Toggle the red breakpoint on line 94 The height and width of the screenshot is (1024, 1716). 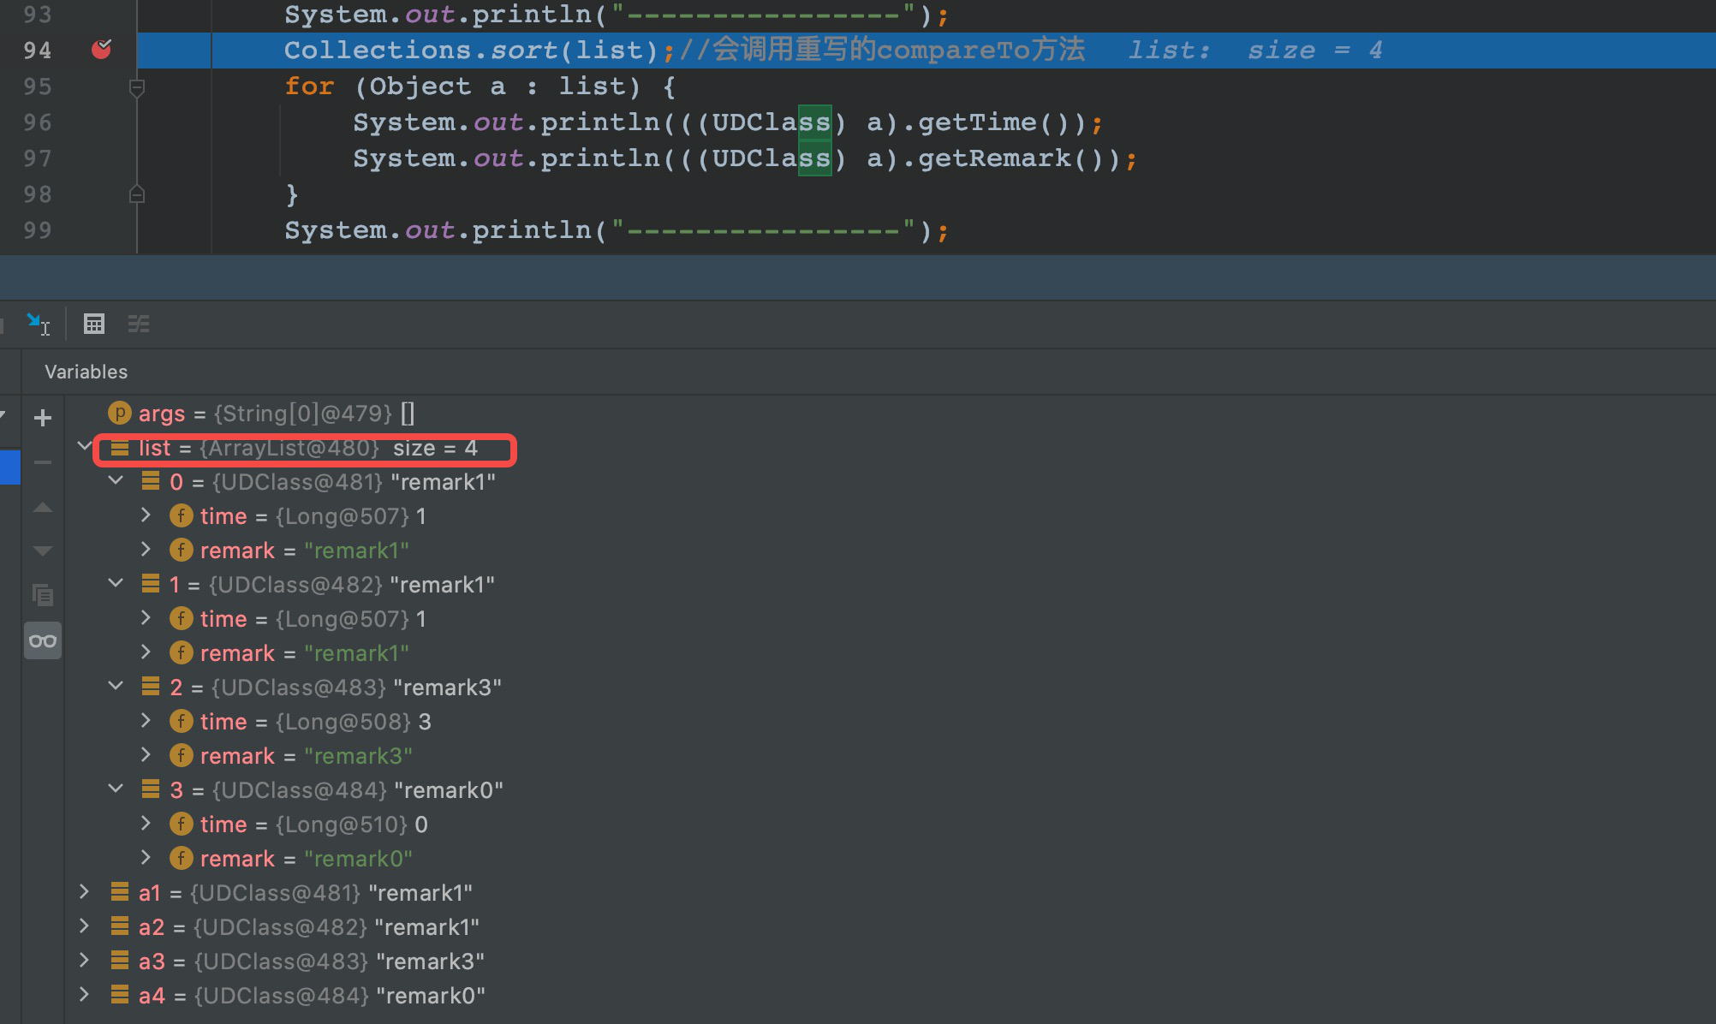click(x=100, y=50)
